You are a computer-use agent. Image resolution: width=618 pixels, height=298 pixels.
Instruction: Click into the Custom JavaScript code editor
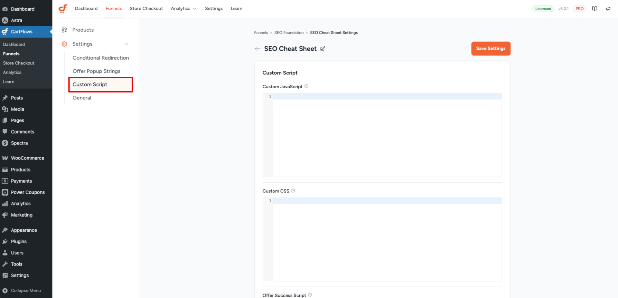coord(382,135)
